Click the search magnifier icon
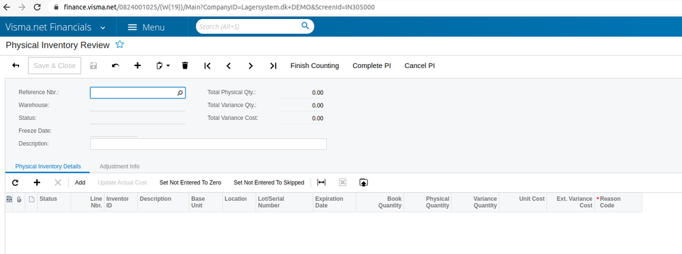Screen dimensions: 682x254 [x=305, y=26]
